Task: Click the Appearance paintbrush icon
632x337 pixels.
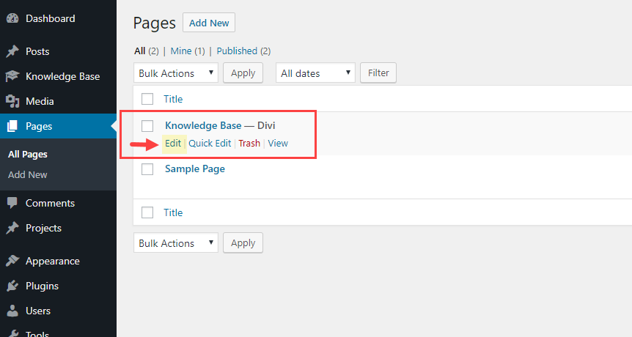Action: (12, 262)
